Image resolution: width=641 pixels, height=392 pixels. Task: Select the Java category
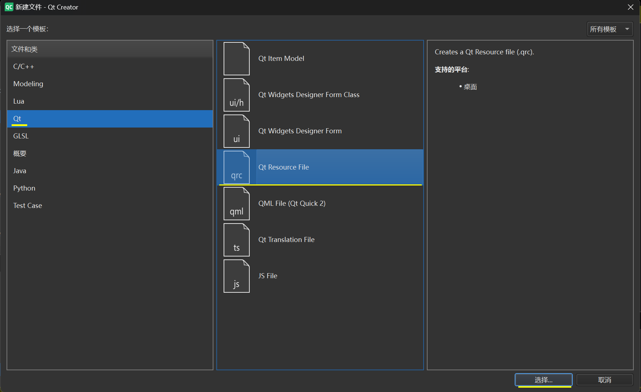click(x=110, y=171)
